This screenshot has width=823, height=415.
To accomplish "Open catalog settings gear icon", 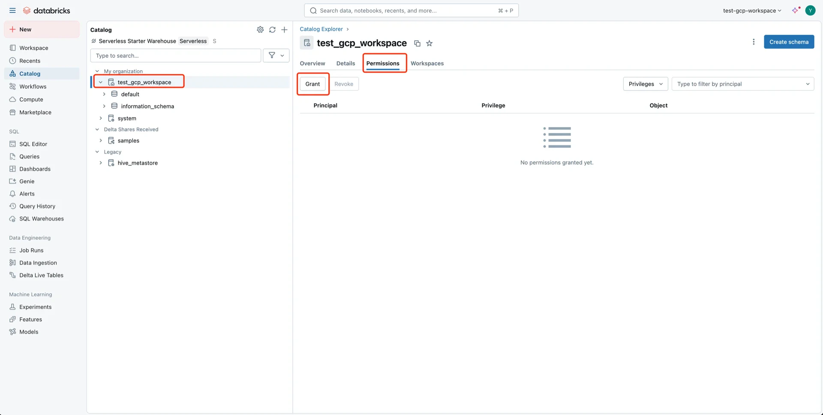I will click(260, 30).
